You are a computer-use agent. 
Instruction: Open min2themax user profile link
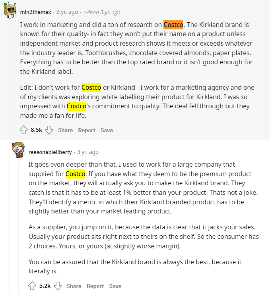point(35,12)
